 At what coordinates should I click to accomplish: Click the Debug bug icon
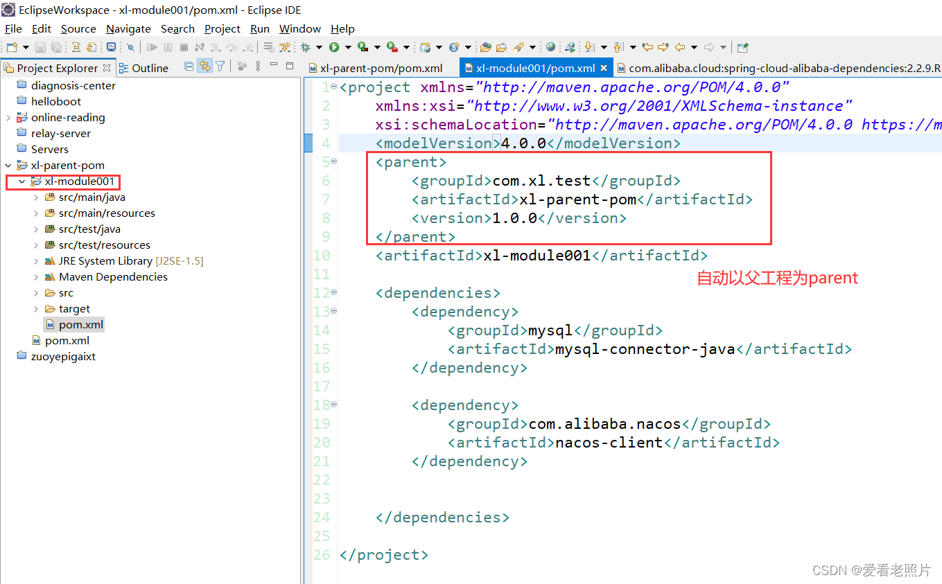[305, 47]
